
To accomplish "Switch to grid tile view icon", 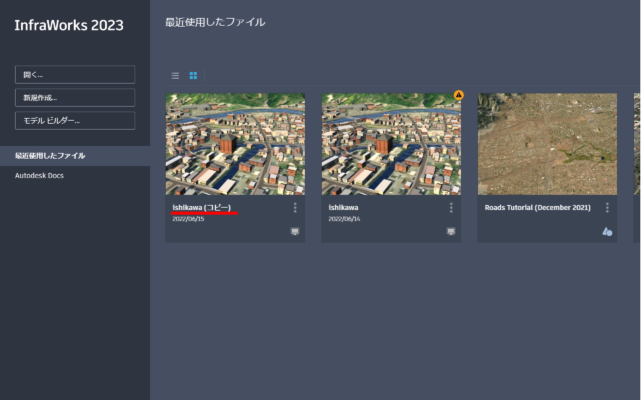I will [x=193, y=76].
